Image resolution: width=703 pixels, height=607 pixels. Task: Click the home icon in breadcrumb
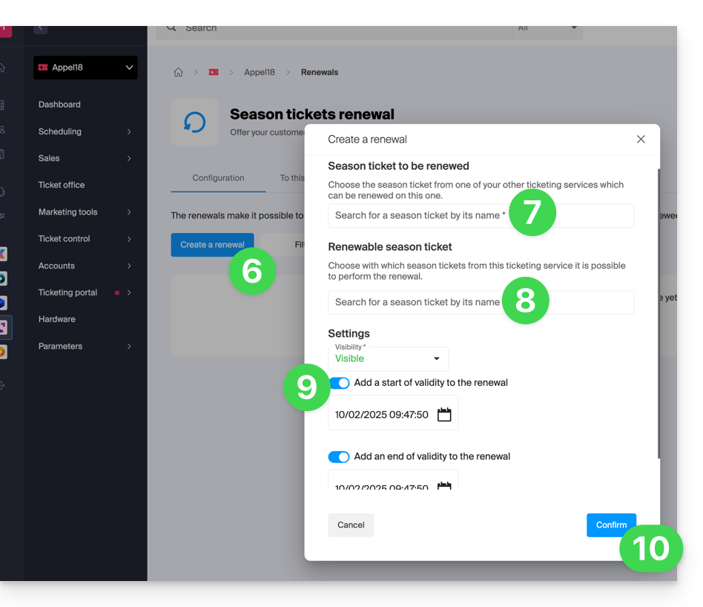click(x=178, y=73)
